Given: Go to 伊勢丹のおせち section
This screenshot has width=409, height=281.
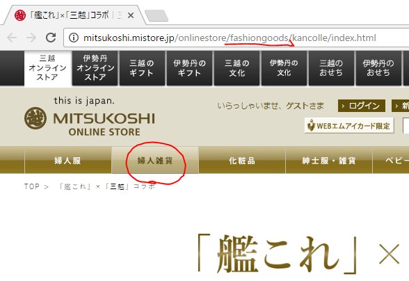Looking at the screenshot, I should (x=378, y=68).
